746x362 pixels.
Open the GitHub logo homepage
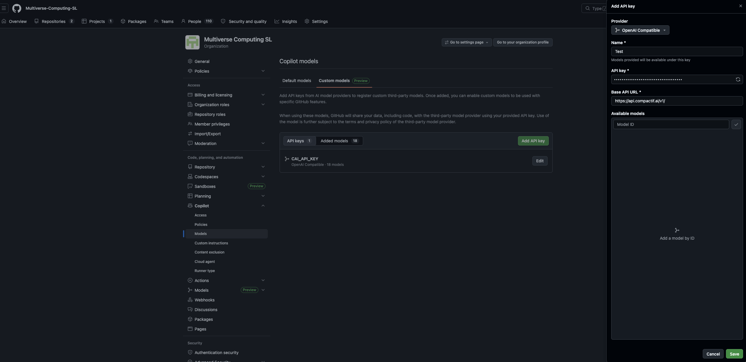coord(17,8)
